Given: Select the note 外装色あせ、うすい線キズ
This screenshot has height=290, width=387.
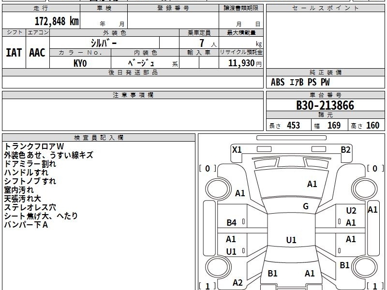Looking at the screenshot, I should tap(49, 155).
